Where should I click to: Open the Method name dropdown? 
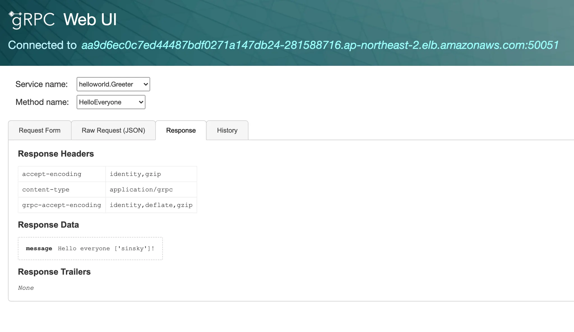(x=111, y=102)
